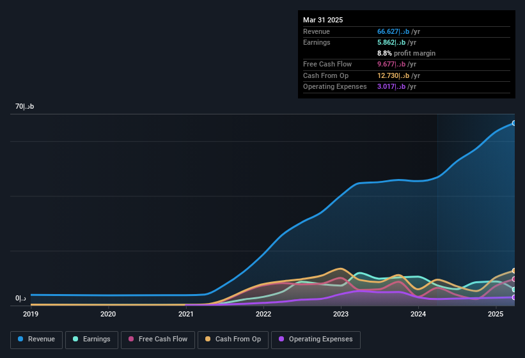525x358 pixels.
Task: Click the Free Cash Flow tooltip label
Action: [327, 64]
